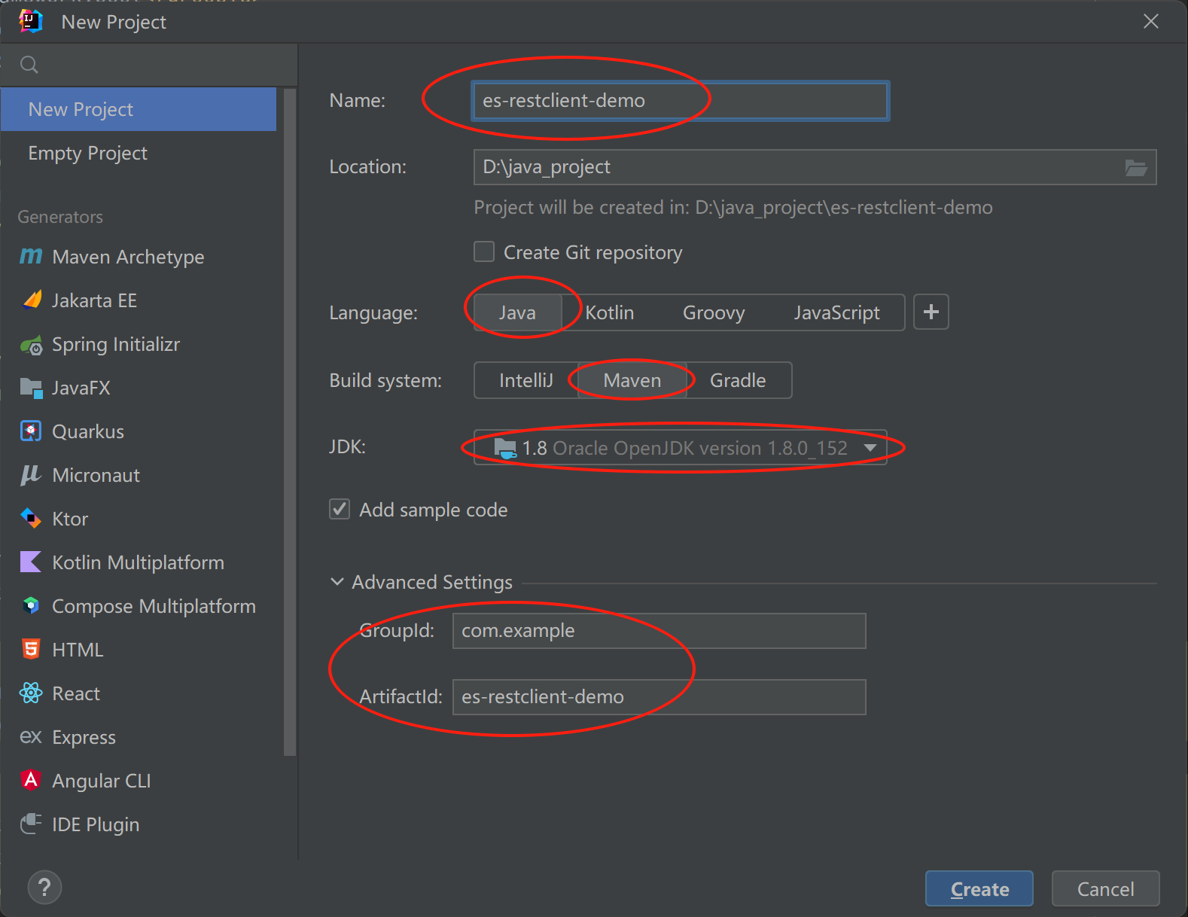This screenshot has width=1188, height=917.
Task: Open the Angular CLI generator
Action: (139, 781)
